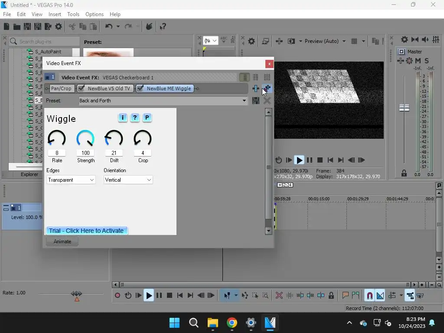Image resolution: width=444 pixels, height=333 pixels.
Task: Click Preview on external monitor icon
Action: (x=265, y=41)
